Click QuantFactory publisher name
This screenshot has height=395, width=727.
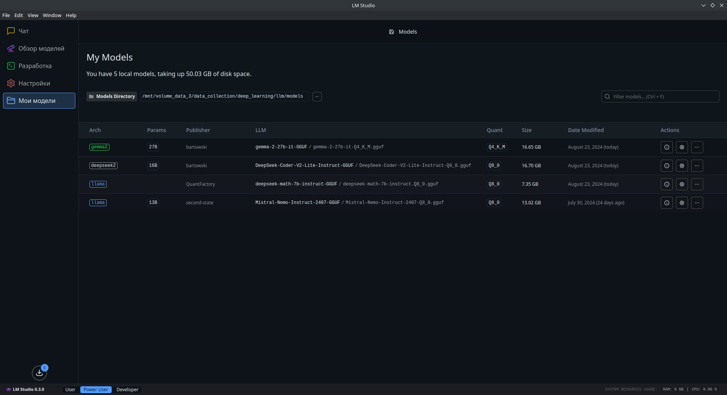pos(200,184)
